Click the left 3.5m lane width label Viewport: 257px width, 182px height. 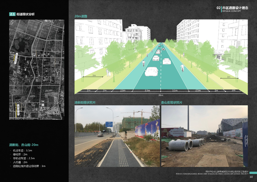point(147,90)
